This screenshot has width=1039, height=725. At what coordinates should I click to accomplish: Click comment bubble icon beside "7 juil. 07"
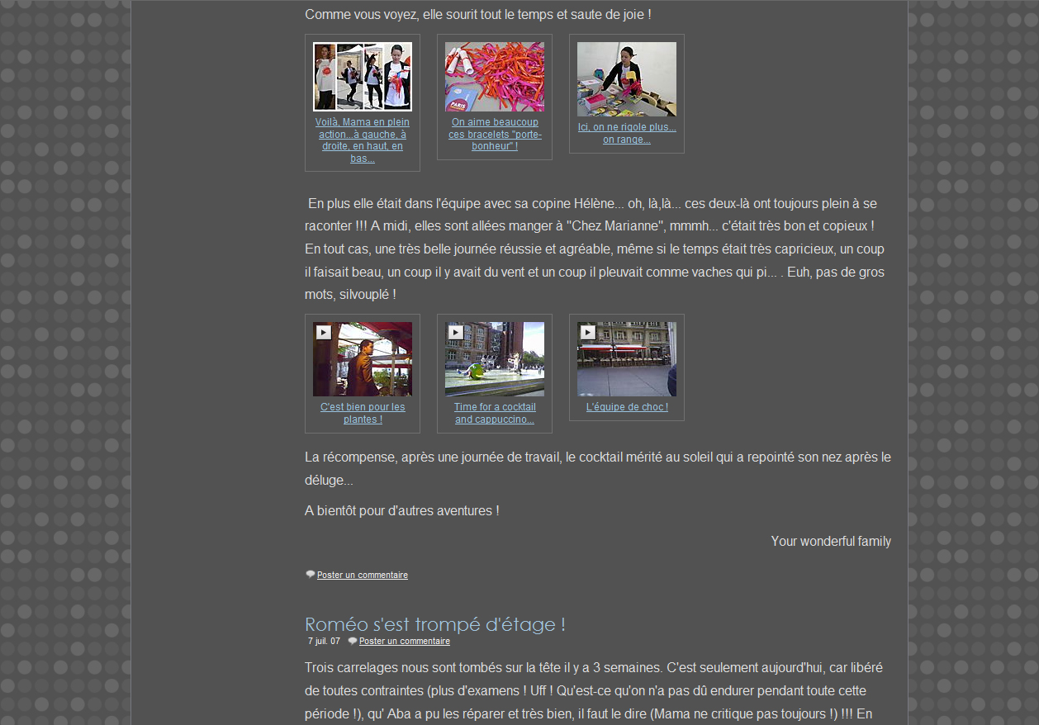click(353, 641)
